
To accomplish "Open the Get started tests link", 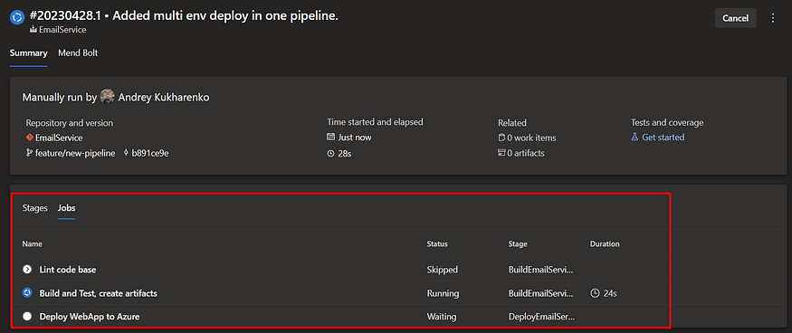I will (x=663, y=138).
